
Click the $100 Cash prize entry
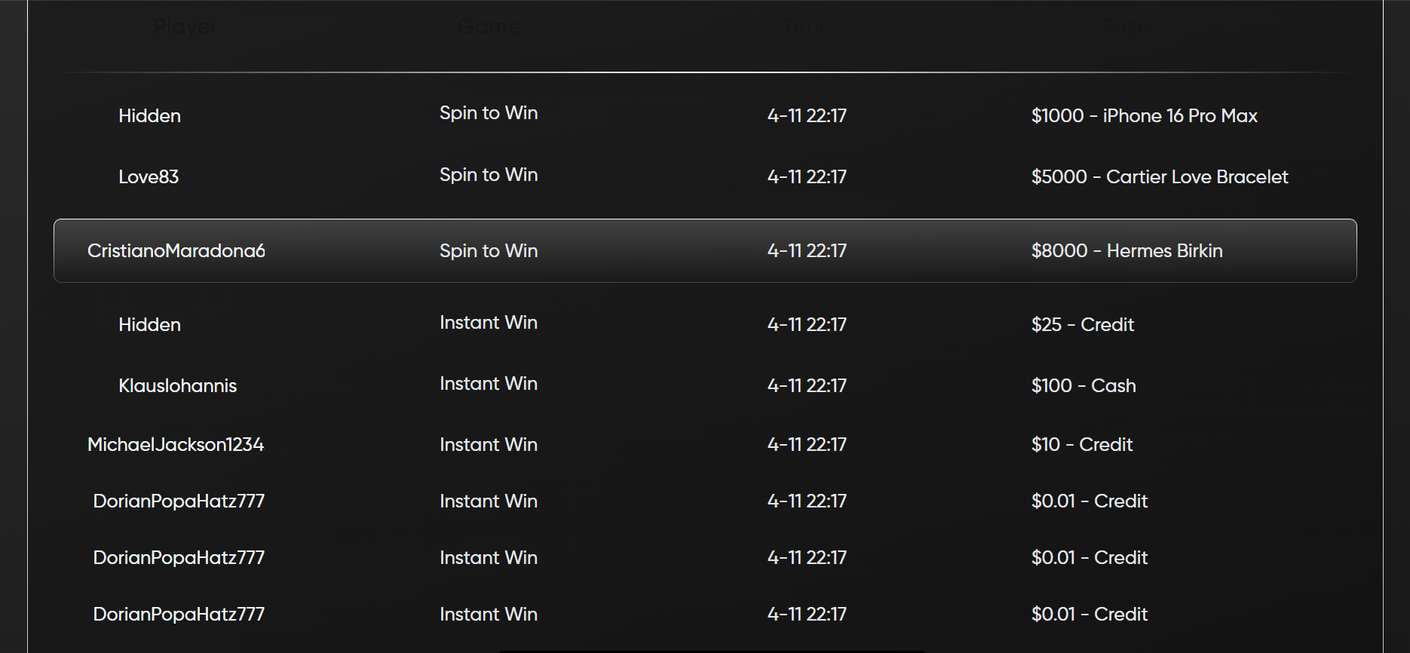point(1084,385)
